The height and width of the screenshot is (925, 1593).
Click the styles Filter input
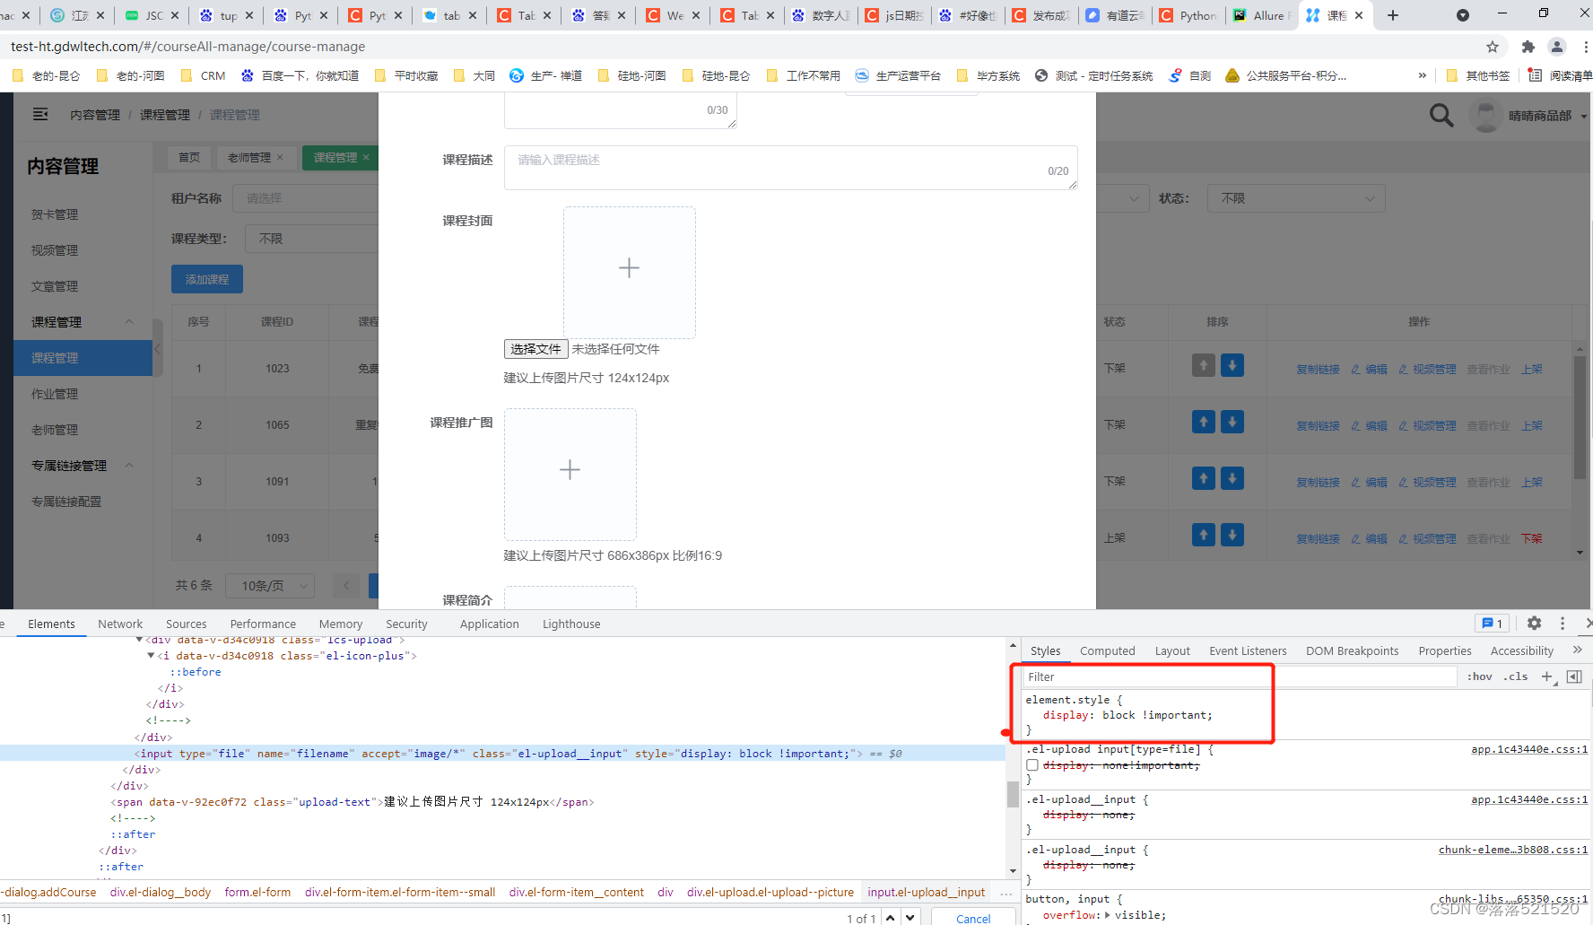[x=1240, y=676]
